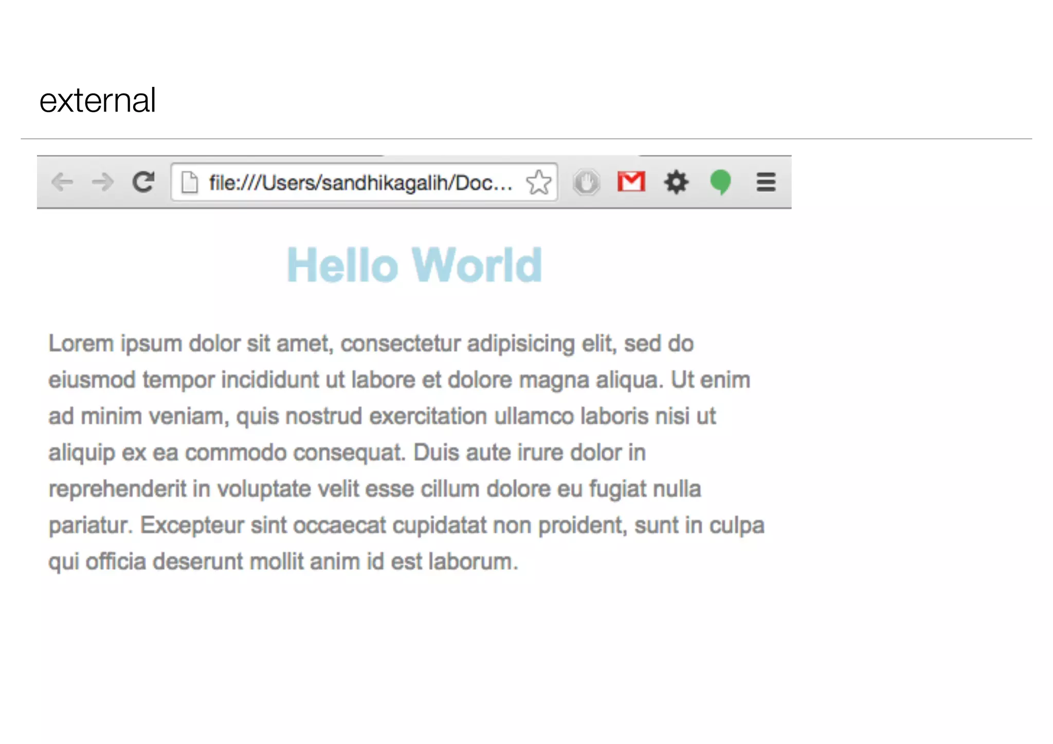Open the Chrome hamburger menu
The width and height of the screenshot is (1053, 744).
click(766, 182)
